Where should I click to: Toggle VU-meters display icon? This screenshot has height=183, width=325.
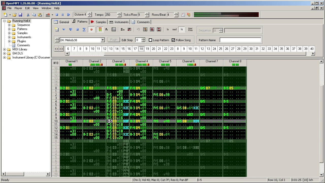point(100,29)
